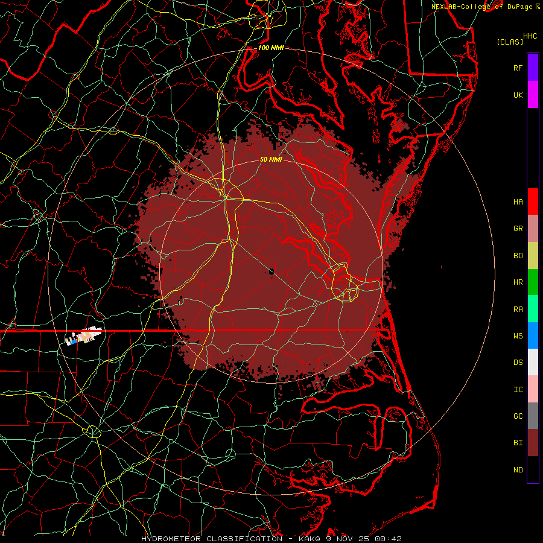The width and height of the screenshot is (543, 543).
Task: Click the DS legend label
Action: pos(518,362)
